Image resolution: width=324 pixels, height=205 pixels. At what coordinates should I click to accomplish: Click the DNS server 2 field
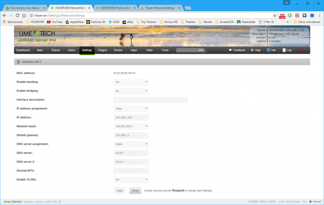coord(131,162)
